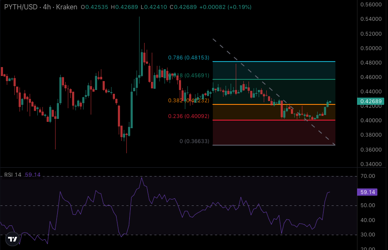Select the red 0.236 (0.40092) Fibonacci label
Viewport: 388px width, 250px height.
[x=188, y=116]
